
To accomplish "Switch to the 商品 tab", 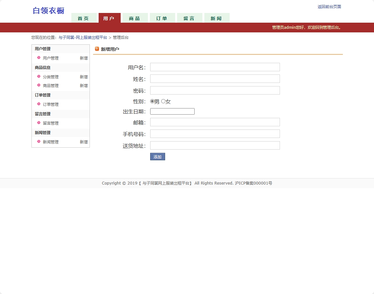I will [x=135, y=18].
